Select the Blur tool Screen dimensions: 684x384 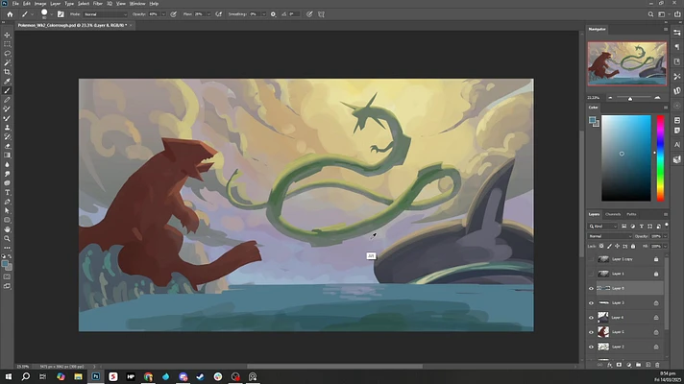pyautogui.click(x=7, y=165)
